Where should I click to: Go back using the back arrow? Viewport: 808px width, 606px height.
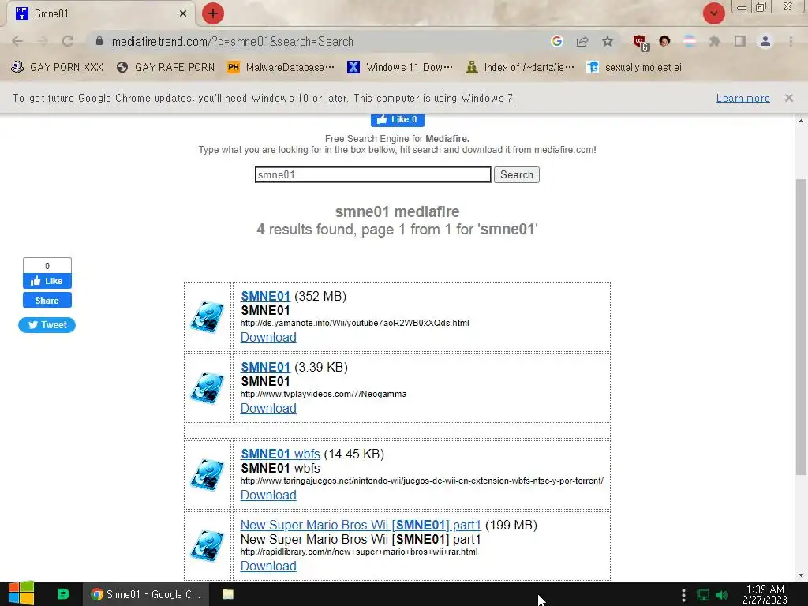[x=17, y=41]
